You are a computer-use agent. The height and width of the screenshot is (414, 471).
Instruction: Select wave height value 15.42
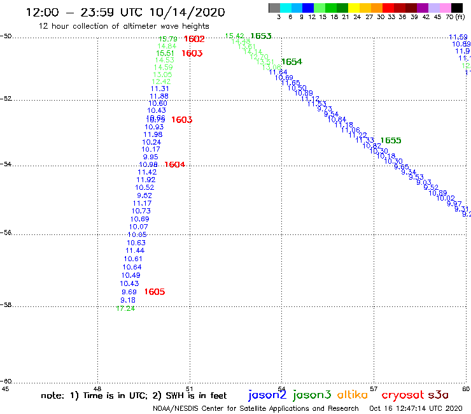coord(235,36)
